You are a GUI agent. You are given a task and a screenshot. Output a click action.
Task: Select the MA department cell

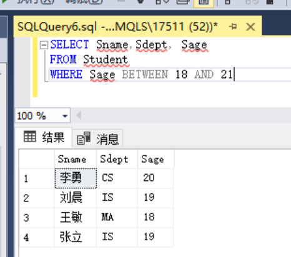[117, 218]
